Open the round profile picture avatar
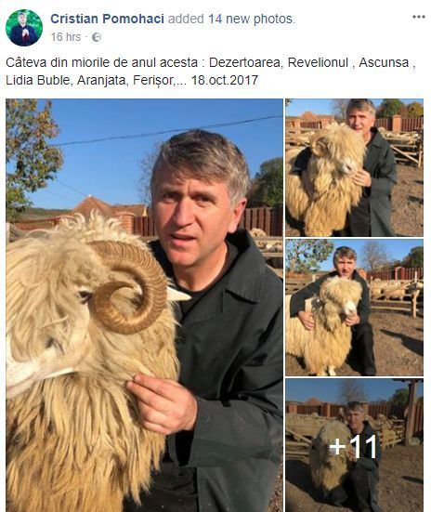The image size is (431, 512). tap(24, 28)
